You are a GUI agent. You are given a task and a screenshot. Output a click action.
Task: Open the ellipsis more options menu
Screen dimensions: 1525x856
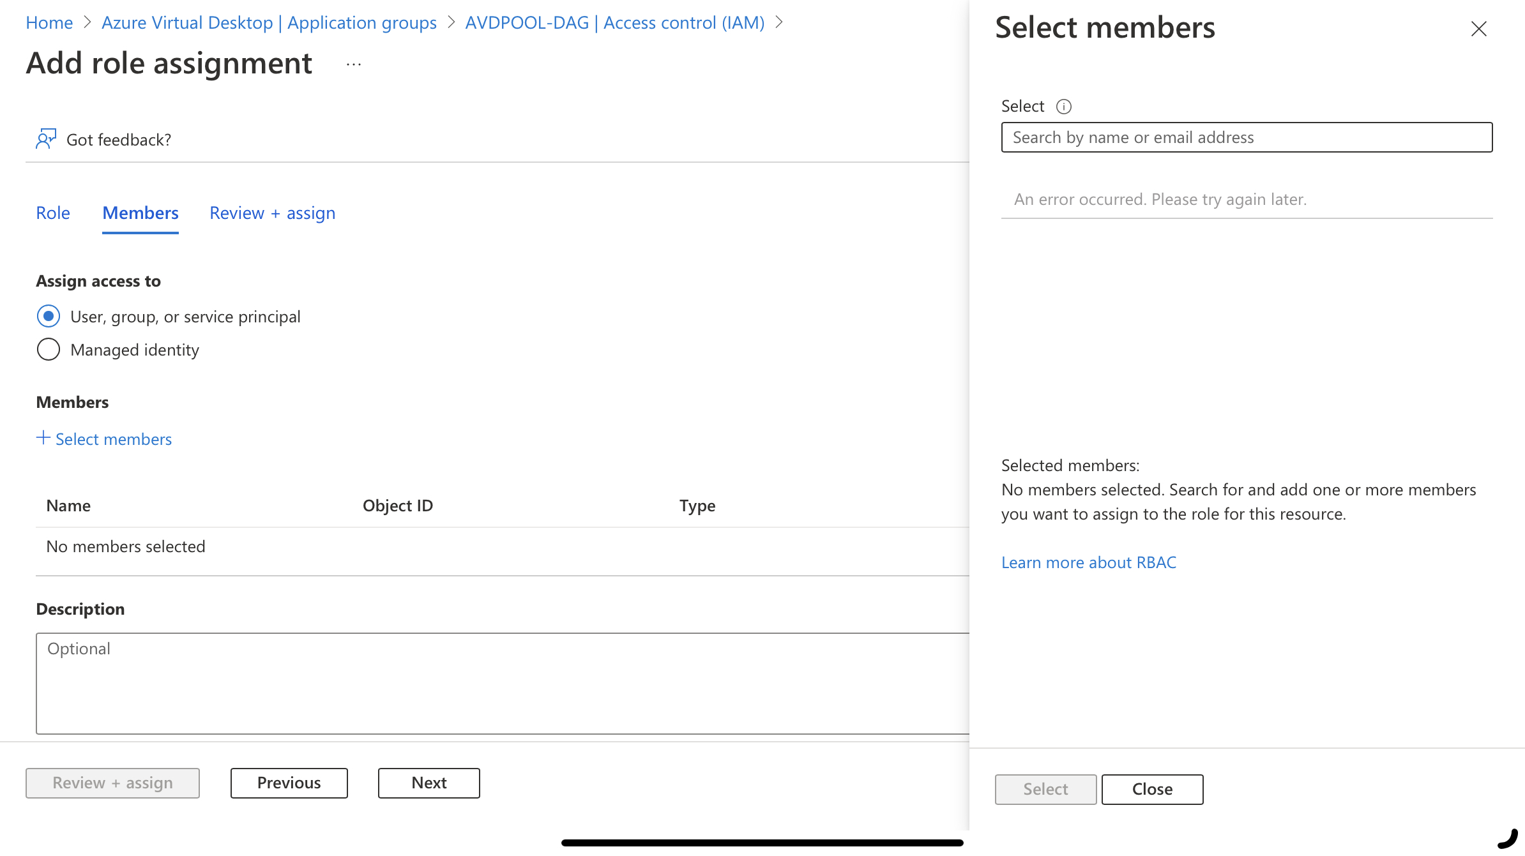click(354, 64)
